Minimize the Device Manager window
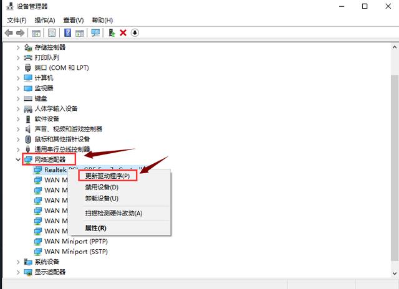 pos(342,6)
